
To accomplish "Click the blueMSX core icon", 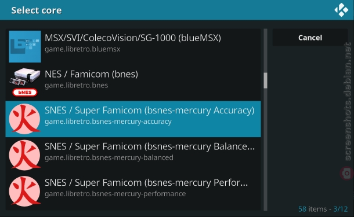I will [25, 47].
